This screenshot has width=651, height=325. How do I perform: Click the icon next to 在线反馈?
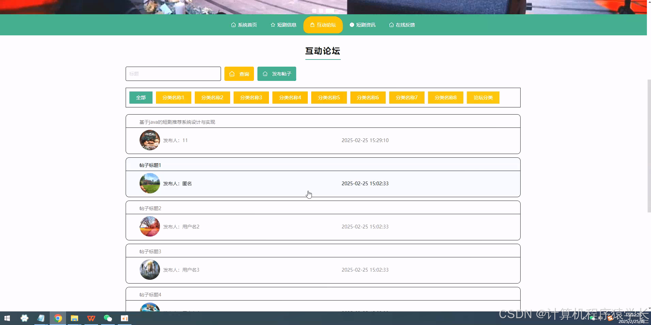[x=391, y=25]
